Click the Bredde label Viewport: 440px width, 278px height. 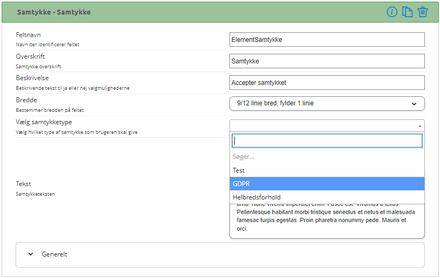(26, 100)
